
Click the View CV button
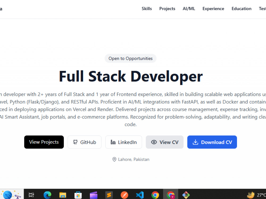165,142
